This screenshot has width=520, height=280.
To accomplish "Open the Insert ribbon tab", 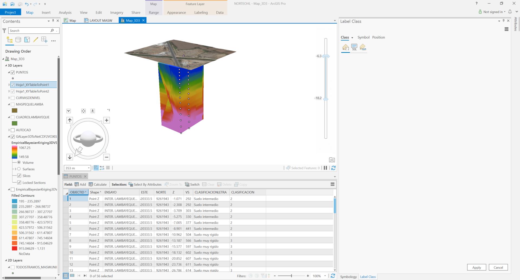I will click(x=46, y=12).
